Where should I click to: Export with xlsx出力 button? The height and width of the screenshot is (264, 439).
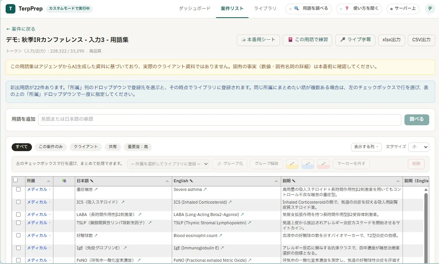click(x=391, y=40)
